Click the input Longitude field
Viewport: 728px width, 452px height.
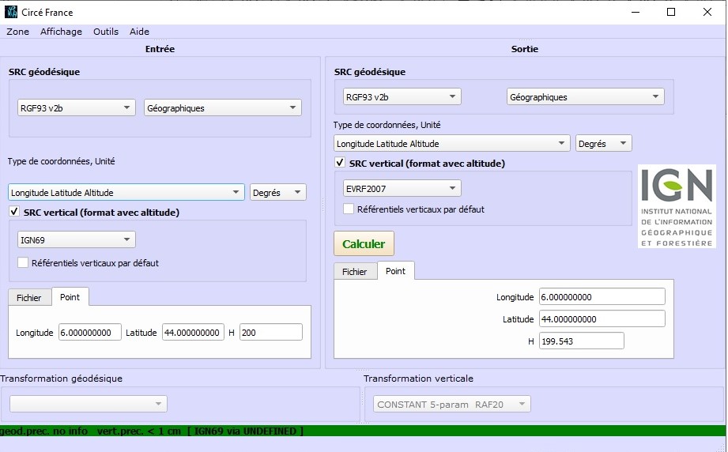89,333
